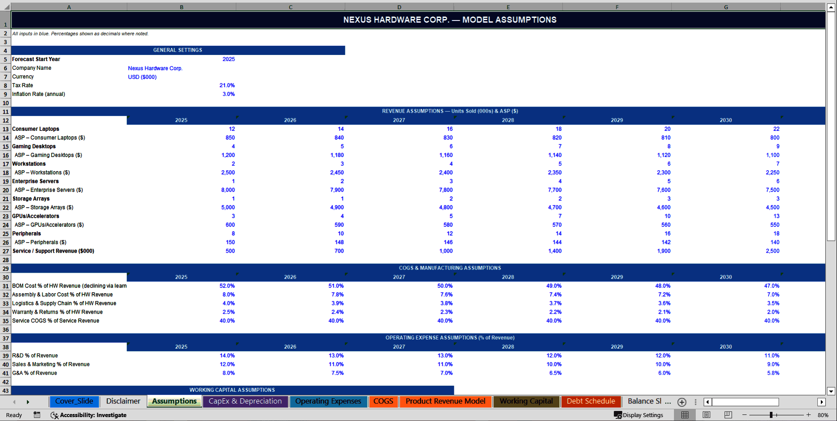
Task: Open the Working Capital tab
Action: 526,401
